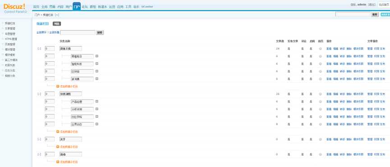Select the 首页 radio button for 业界动态

click(x=321, y=124)
